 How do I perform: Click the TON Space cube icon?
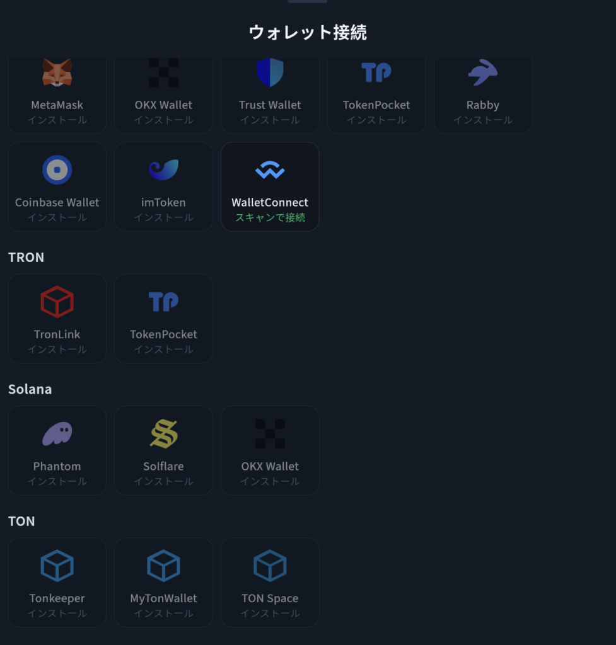[270, 566]
